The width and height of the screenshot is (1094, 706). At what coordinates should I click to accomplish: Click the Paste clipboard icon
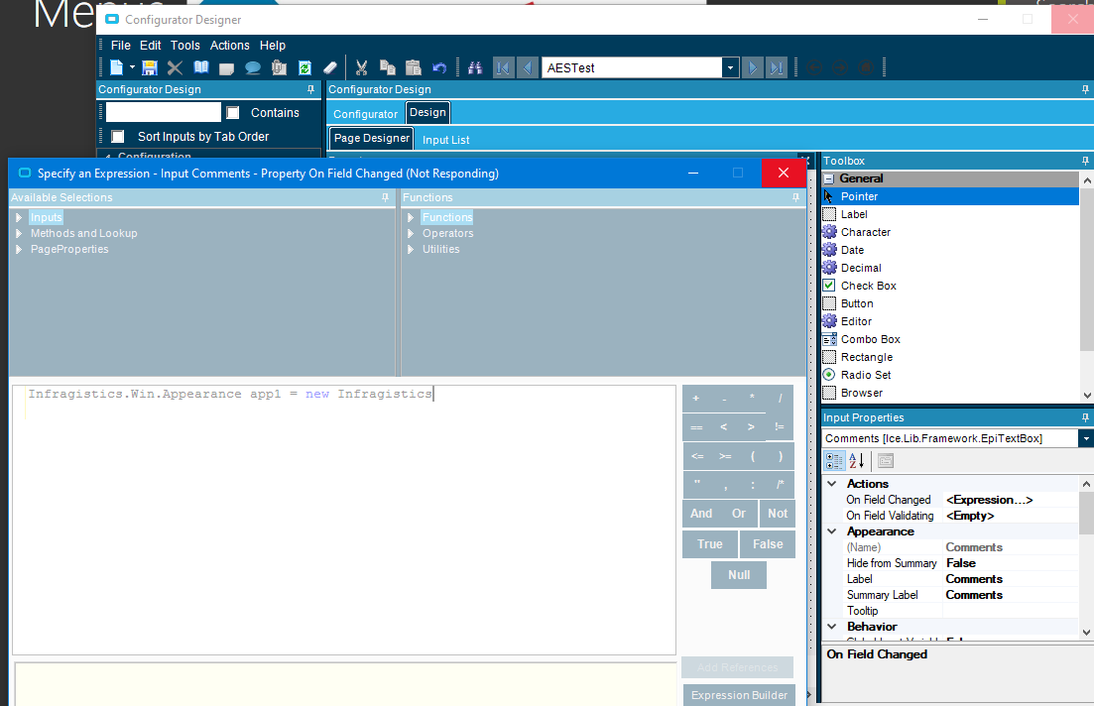pyautogui.click(x=413, y=67)
